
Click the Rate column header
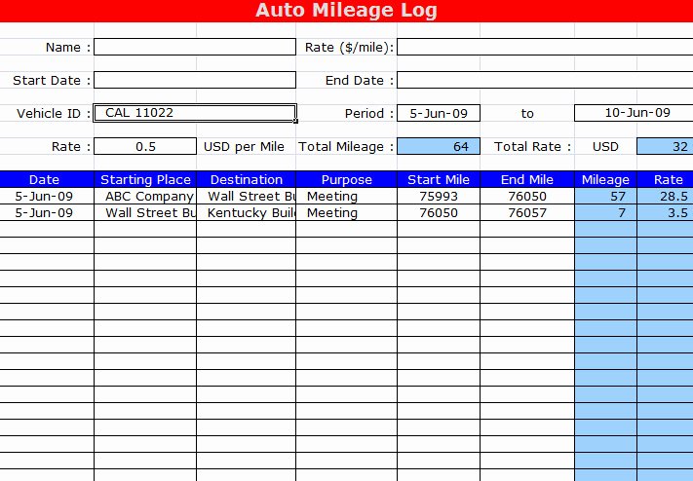coord(665,179)
